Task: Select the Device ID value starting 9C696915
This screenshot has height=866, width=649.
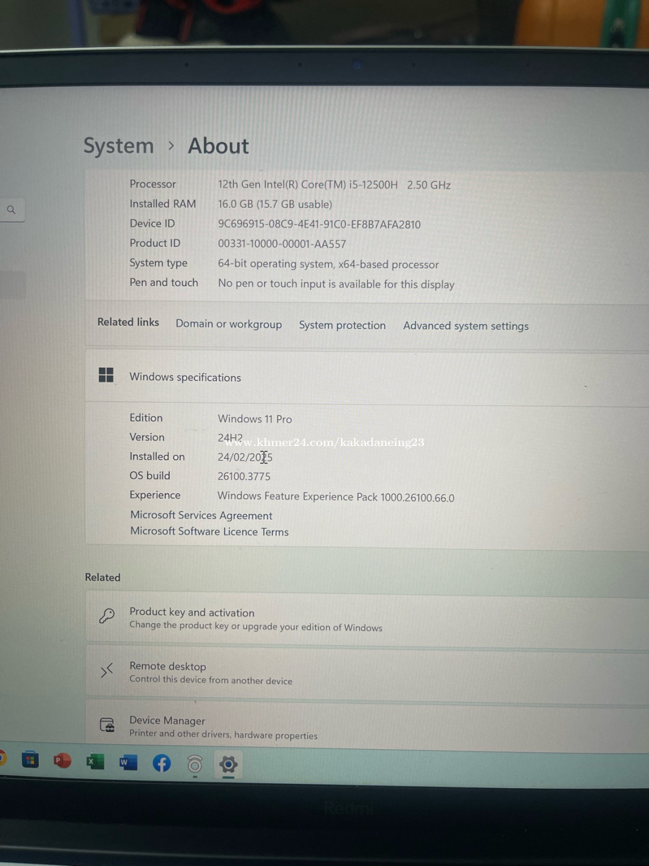Action: [319, 225]
